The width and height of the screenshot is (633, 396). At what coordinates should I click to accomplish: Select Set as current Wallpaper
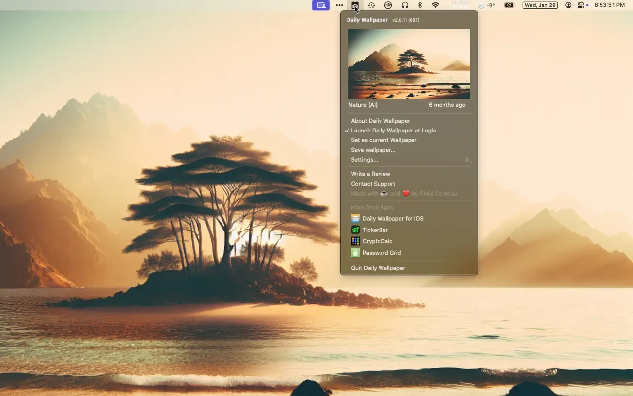tap(383, 140)
